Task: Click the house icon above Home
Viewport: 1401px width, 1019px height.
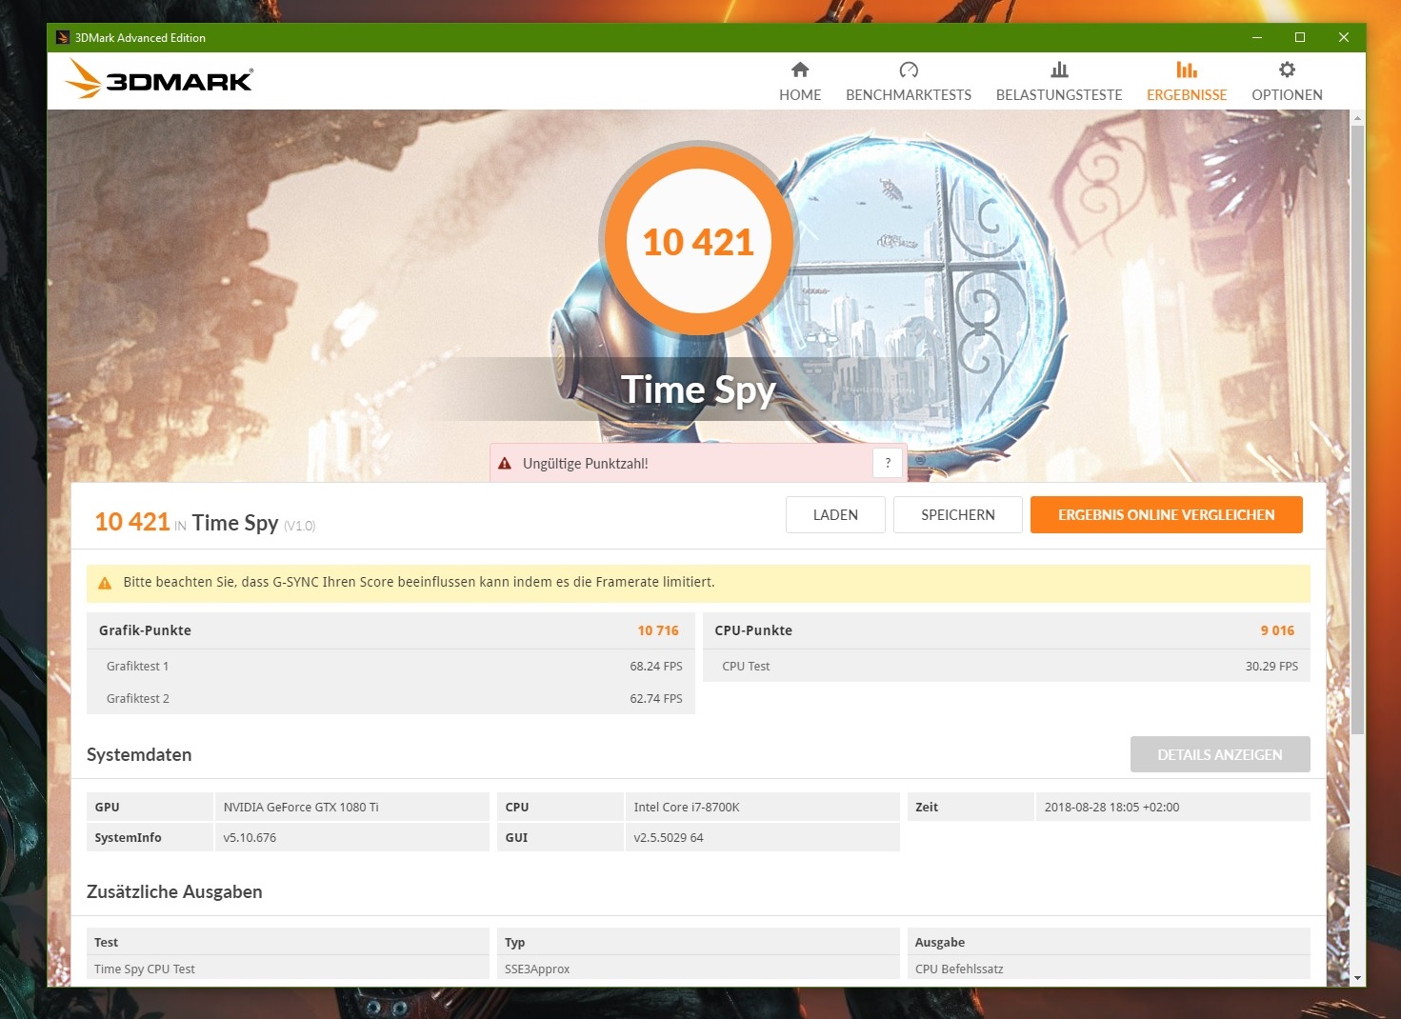Action: tap(800, 70)
